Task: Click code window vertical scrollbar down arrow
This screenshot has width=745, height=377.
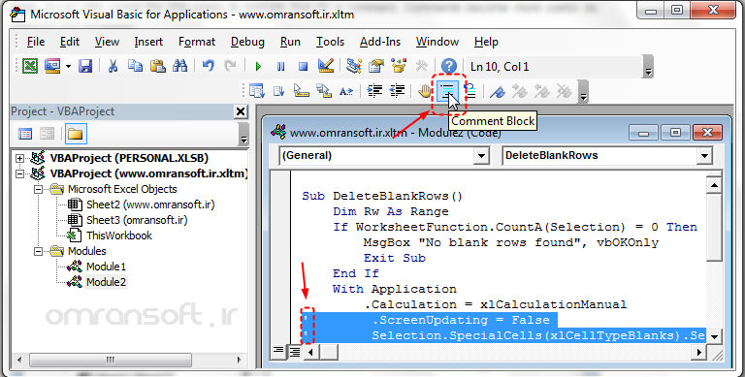Action: tap(714, 336)
